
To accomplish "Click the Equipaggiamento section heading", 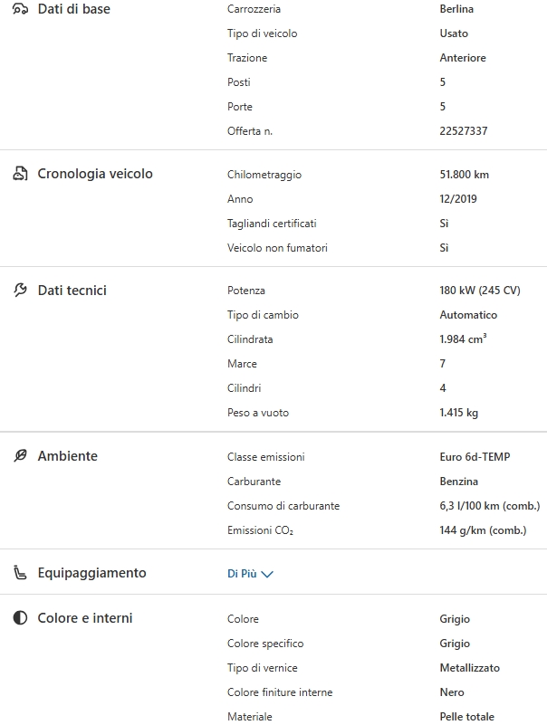I will tap(91, 573).
